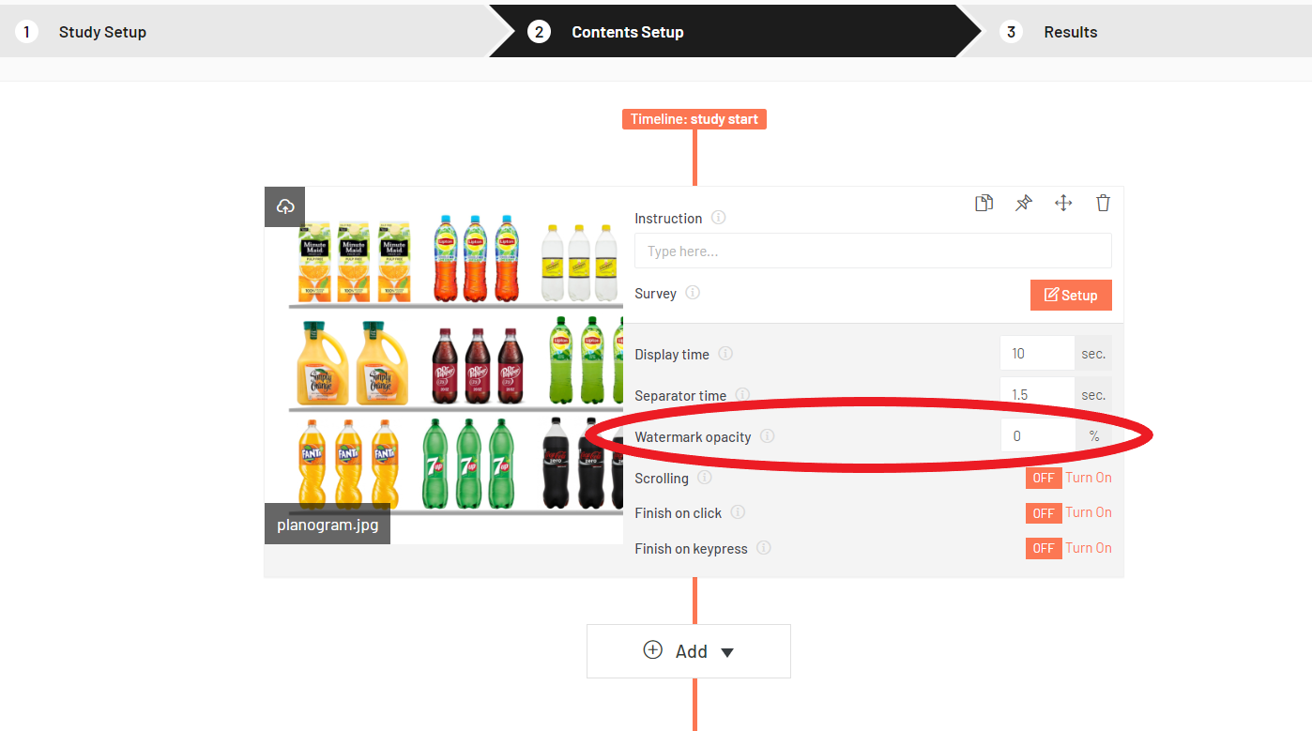The height and width of the screenshot is (731, 1312).
Task: Click Turn On next to Scrolling
Action: 1089,478
